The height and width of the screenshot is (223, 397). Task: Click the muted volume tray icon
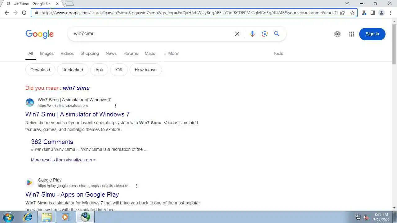(x=366, y=217)
